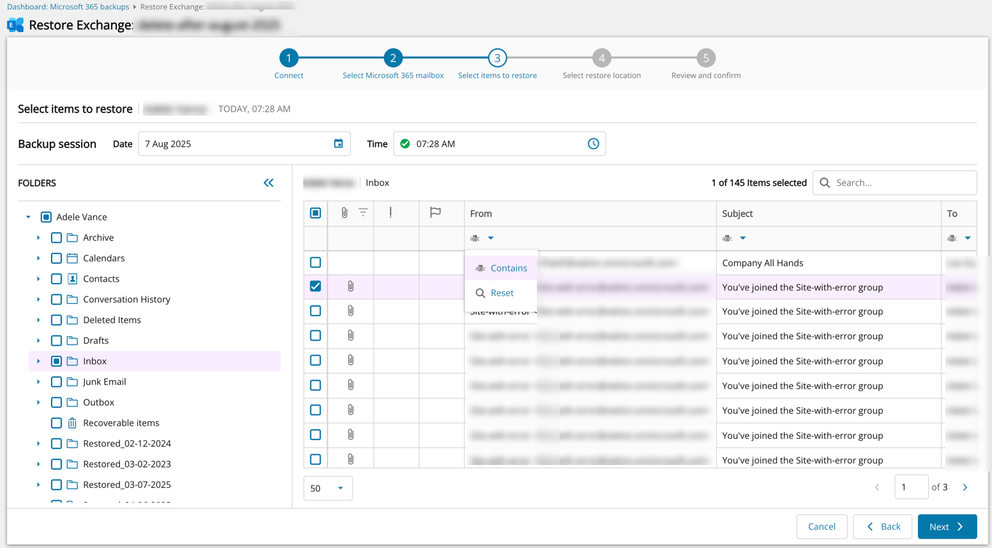Click the flag column header icon

point(435,213)
